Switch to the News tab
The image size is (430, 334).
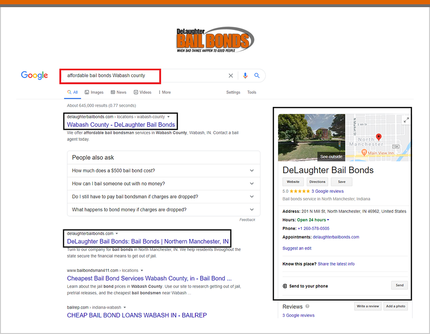click(x=118, y=93)
